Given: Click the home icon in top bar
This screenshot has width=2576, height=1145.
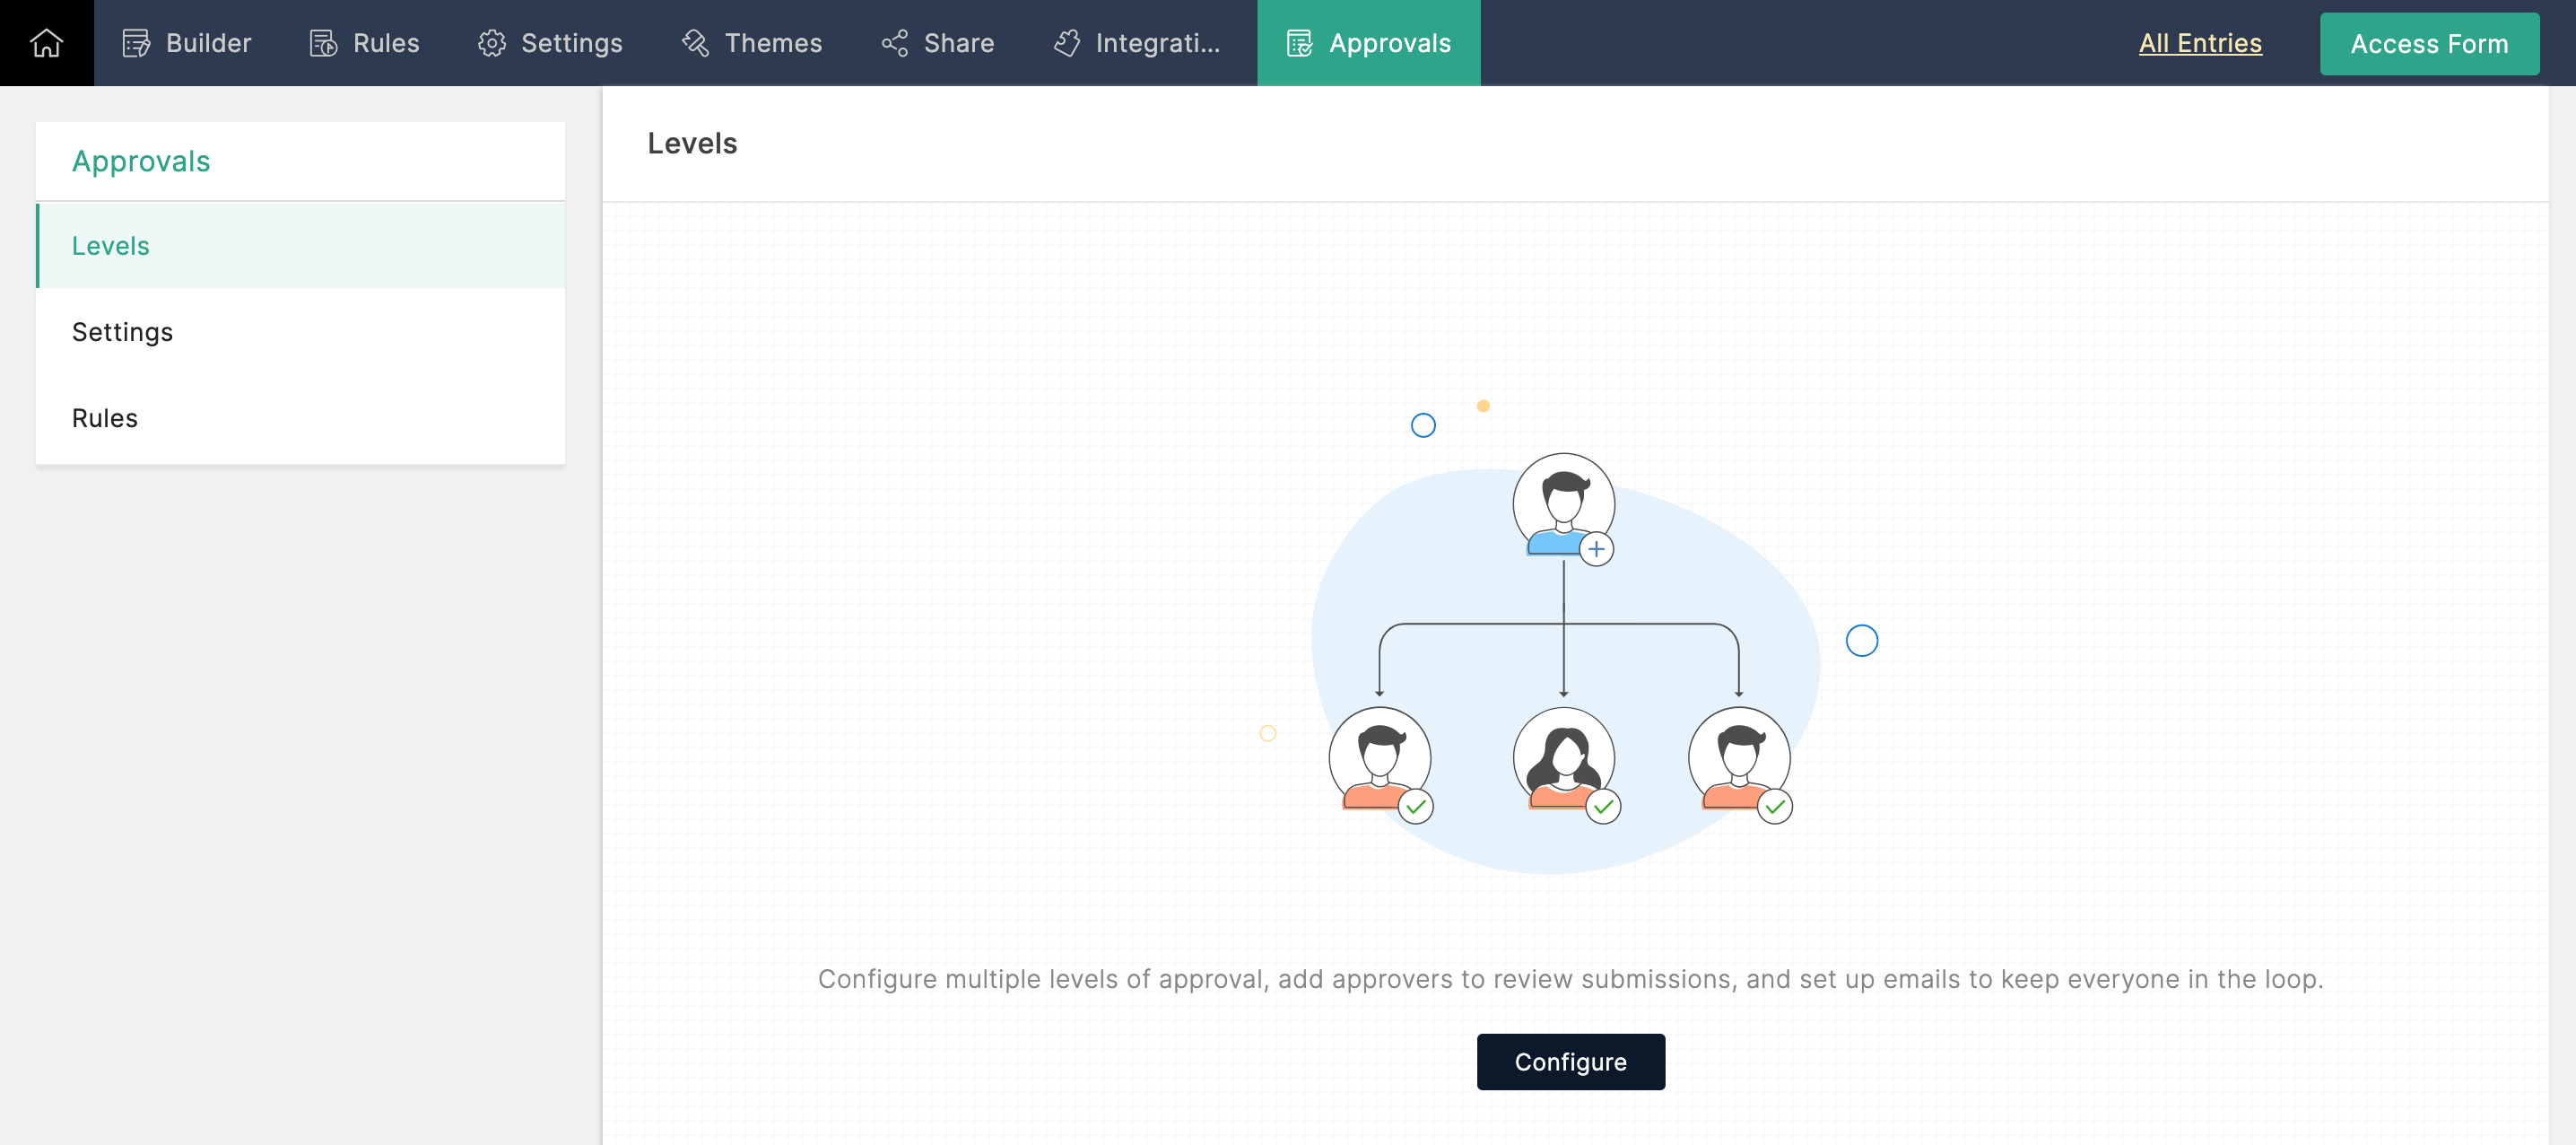Looking at the screenshot, I should coord(46,43).
